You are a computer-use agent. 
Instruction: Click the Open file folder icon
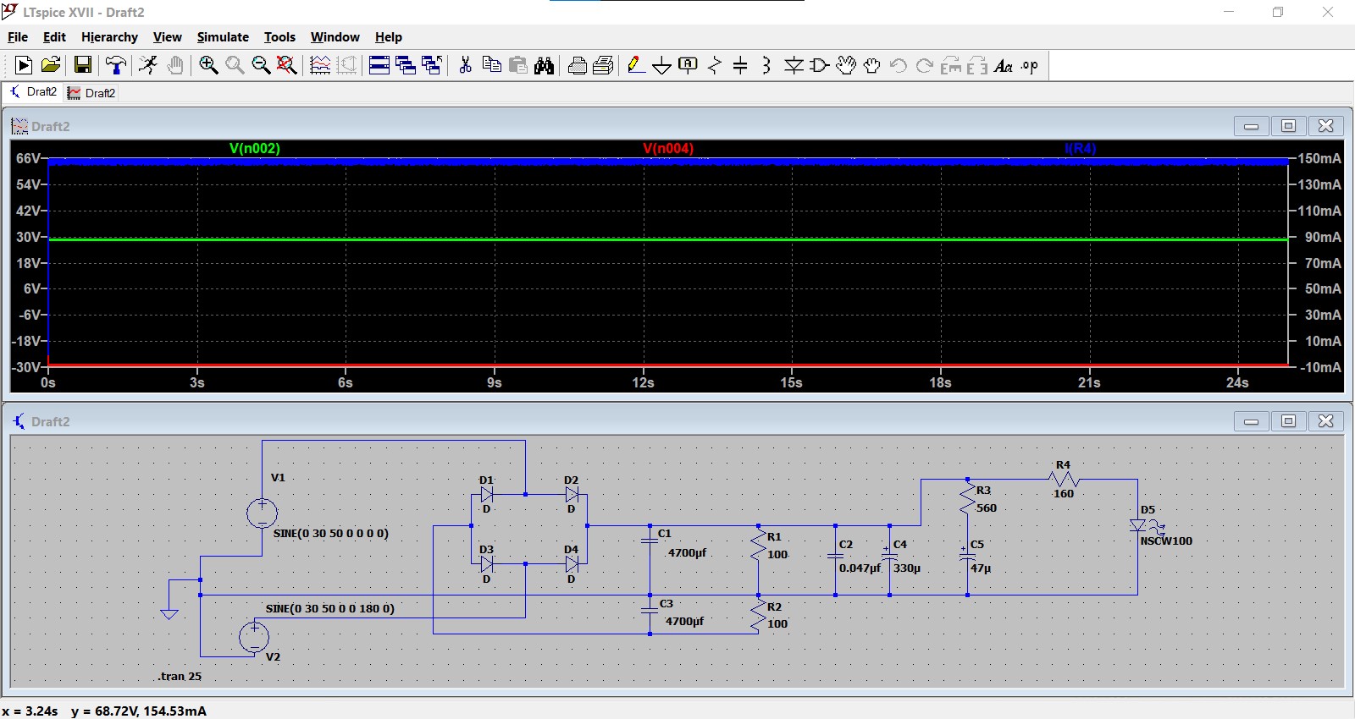click(51, 65)
